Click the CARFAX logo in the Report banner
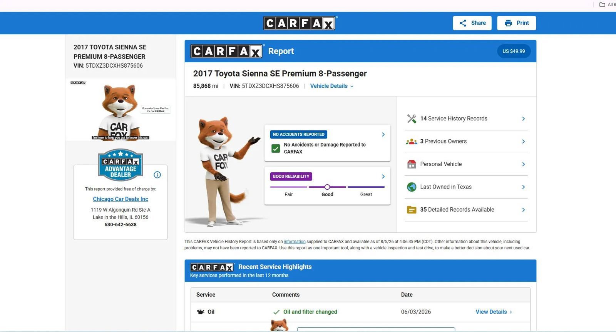 click(226, 51)
